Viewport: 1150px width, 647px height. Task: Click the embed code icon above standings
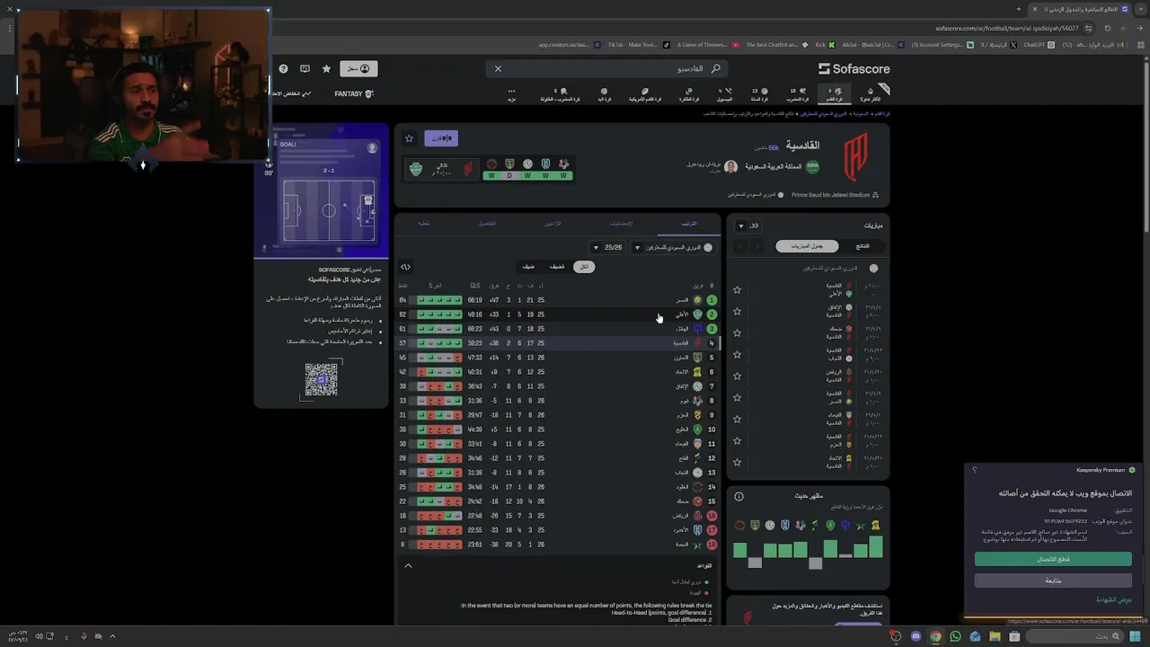click(x=405, y=267)
